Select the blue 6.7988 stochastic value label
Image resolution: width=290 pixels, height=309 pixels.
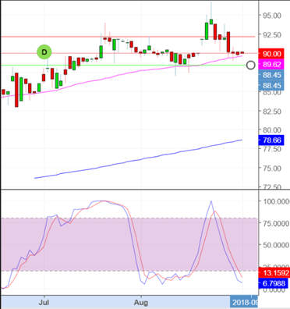pyautogui.click(x=274, y=283)
